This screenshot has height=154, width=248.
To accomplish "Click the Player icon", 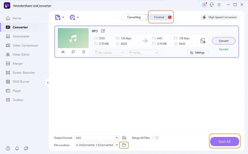I will 8,91.
